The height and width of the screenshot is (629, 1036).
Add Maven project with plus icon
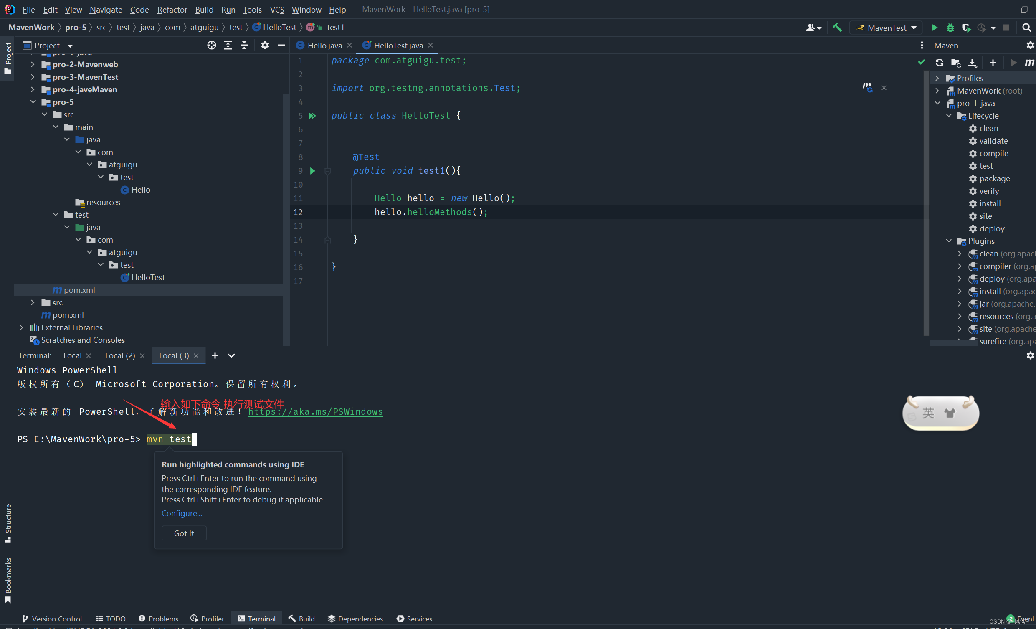coord(993,63)
